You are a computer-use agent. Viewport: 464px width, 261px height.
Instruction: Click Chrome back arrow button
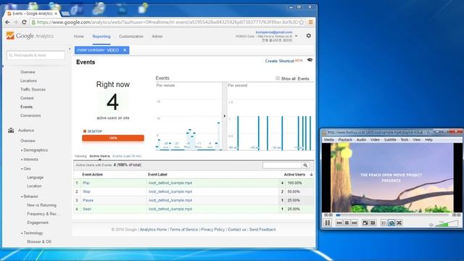tap(7, 22)
